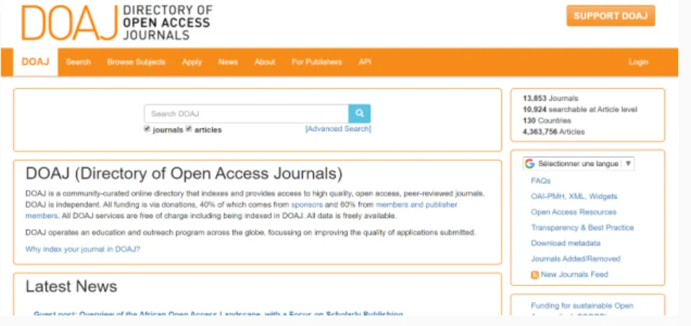
Task: Open the Search menu item
Action: [x=78, y=62]
